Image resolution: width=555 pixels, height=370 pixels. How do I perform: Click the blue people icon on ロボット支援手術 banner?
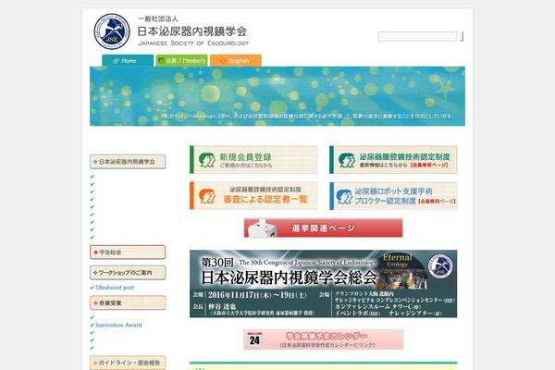coord(344,196)
